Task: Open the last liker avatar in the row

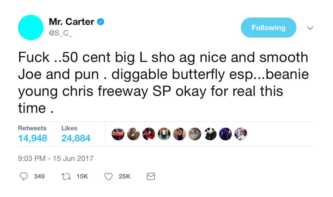Action: [x=241, y=134]
